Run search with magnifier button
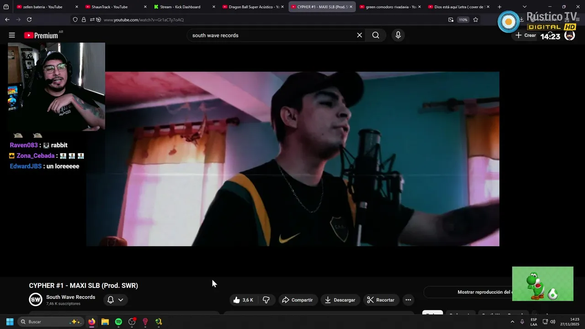This screenshot has height=329, width=585. 376,35
